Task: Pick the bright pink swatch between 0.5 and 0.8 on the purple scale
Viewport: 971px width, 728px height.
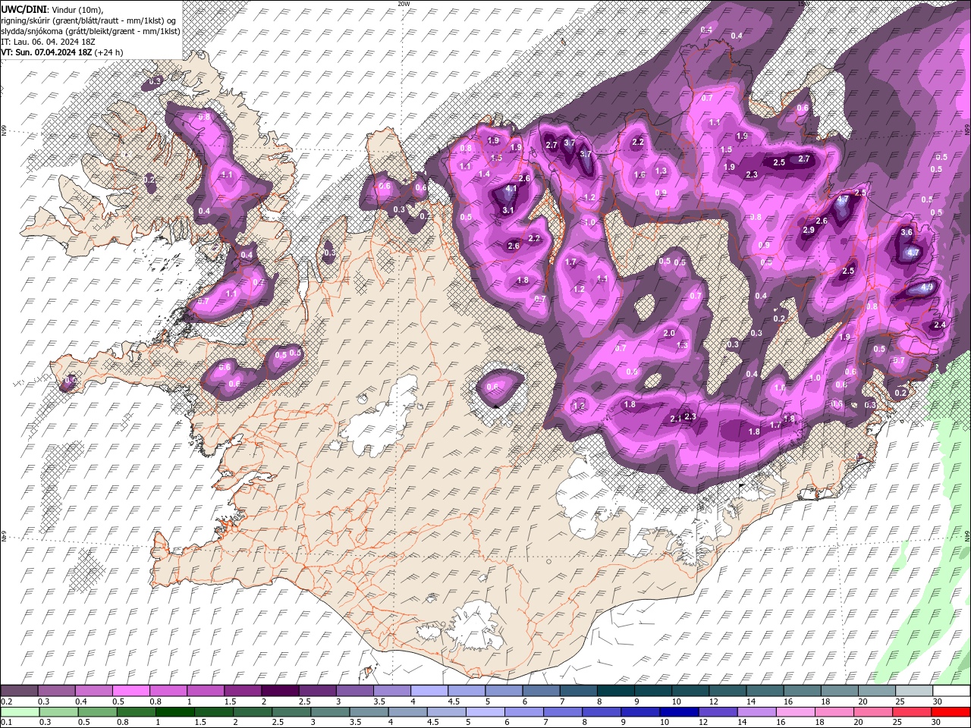Action: pos(130,691)
